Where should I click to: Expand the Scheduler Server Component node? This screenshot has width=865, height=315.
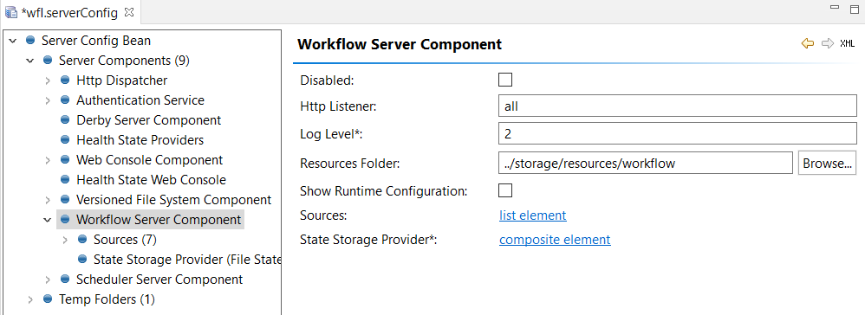[x=48, y=280]
